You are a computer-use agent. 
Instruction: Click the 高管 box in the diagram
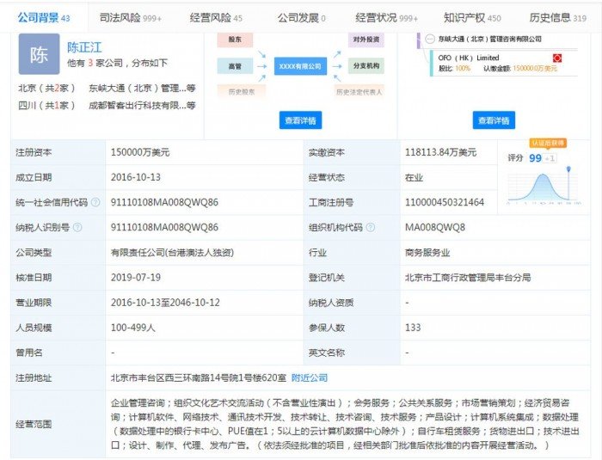point(235,66)
